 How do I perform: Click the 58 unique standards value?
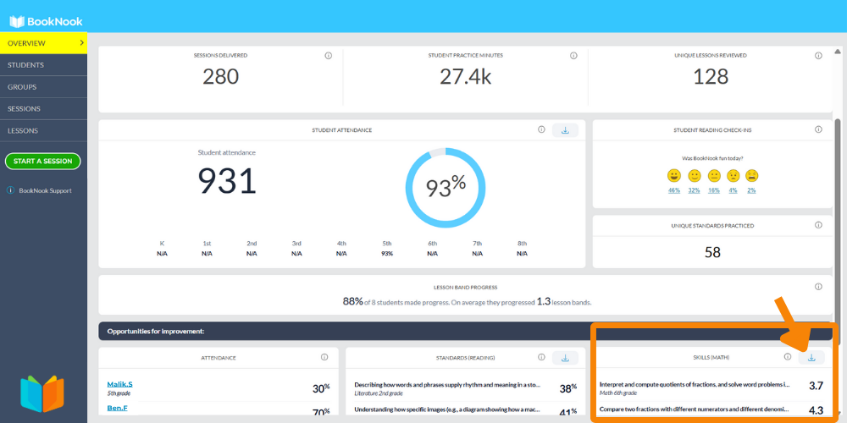(712, 252)
